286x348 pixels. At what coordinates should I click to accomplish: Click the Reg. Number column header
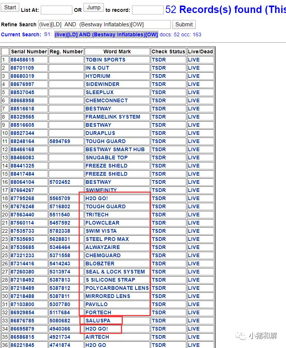point(66,52)
